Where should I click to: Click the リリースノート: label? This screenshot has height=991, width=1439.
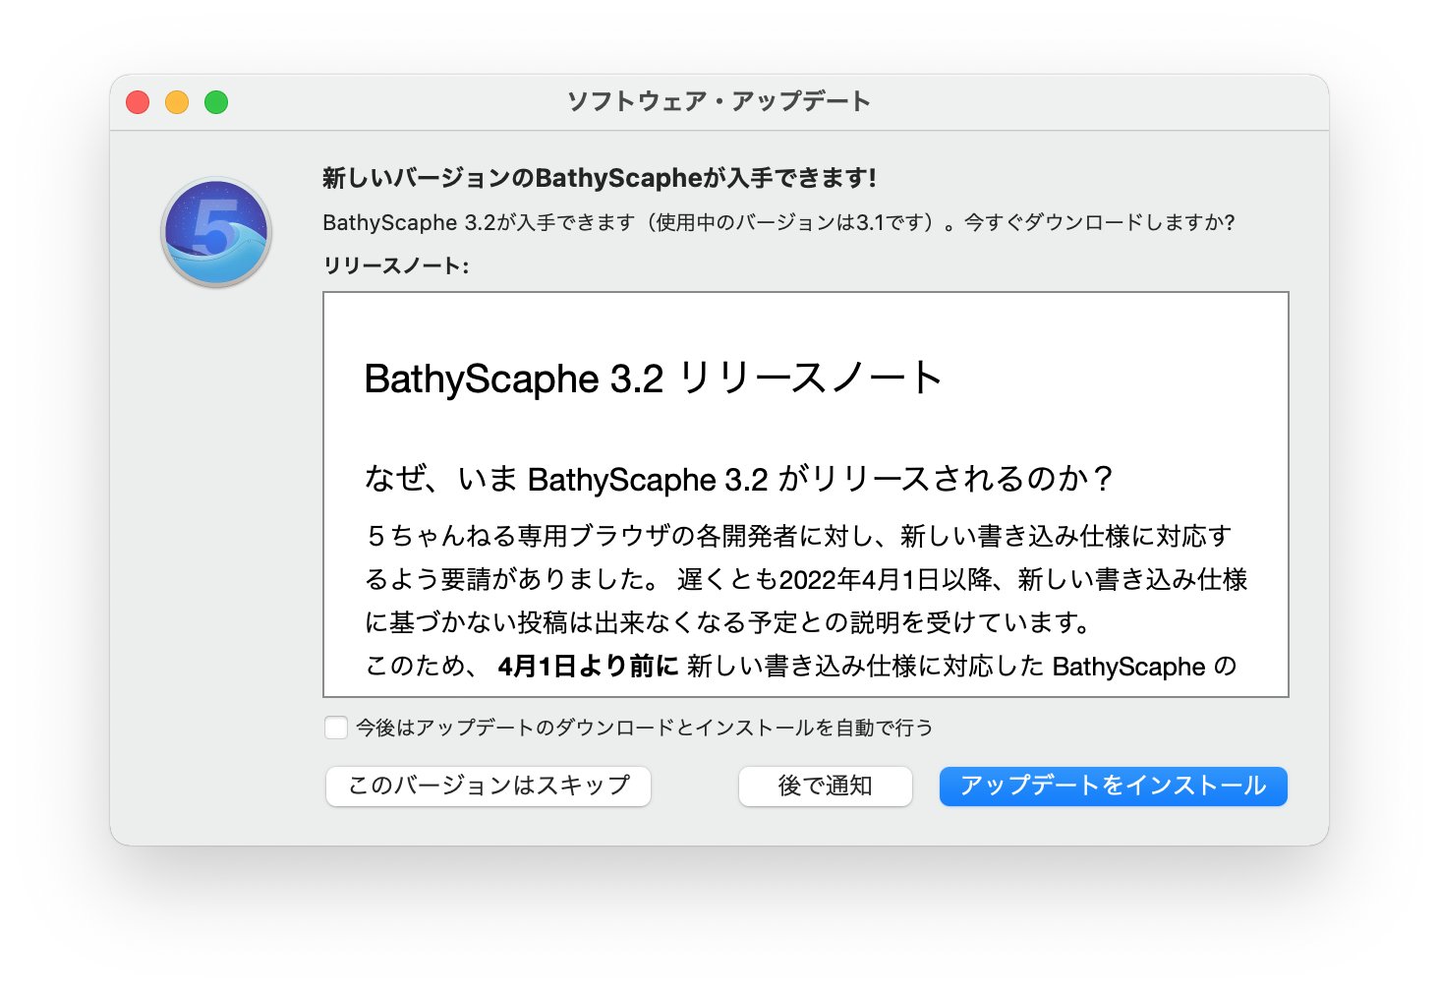tap(396, 265)
